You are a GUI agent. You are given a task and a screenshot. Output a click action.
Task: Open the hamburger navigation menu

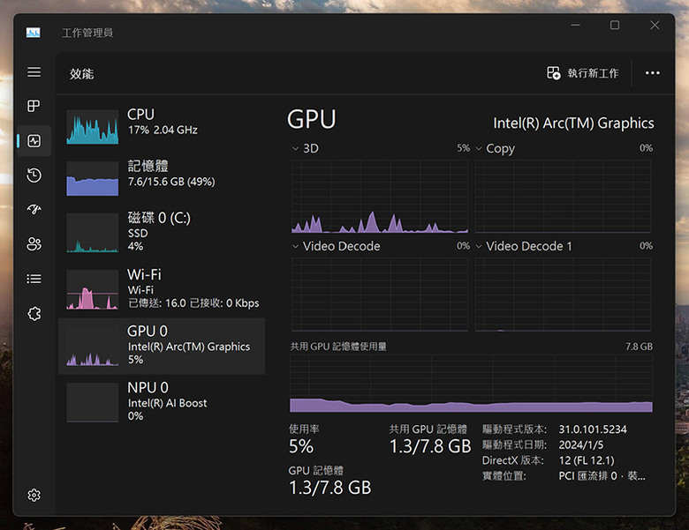(x=34, y=72)
